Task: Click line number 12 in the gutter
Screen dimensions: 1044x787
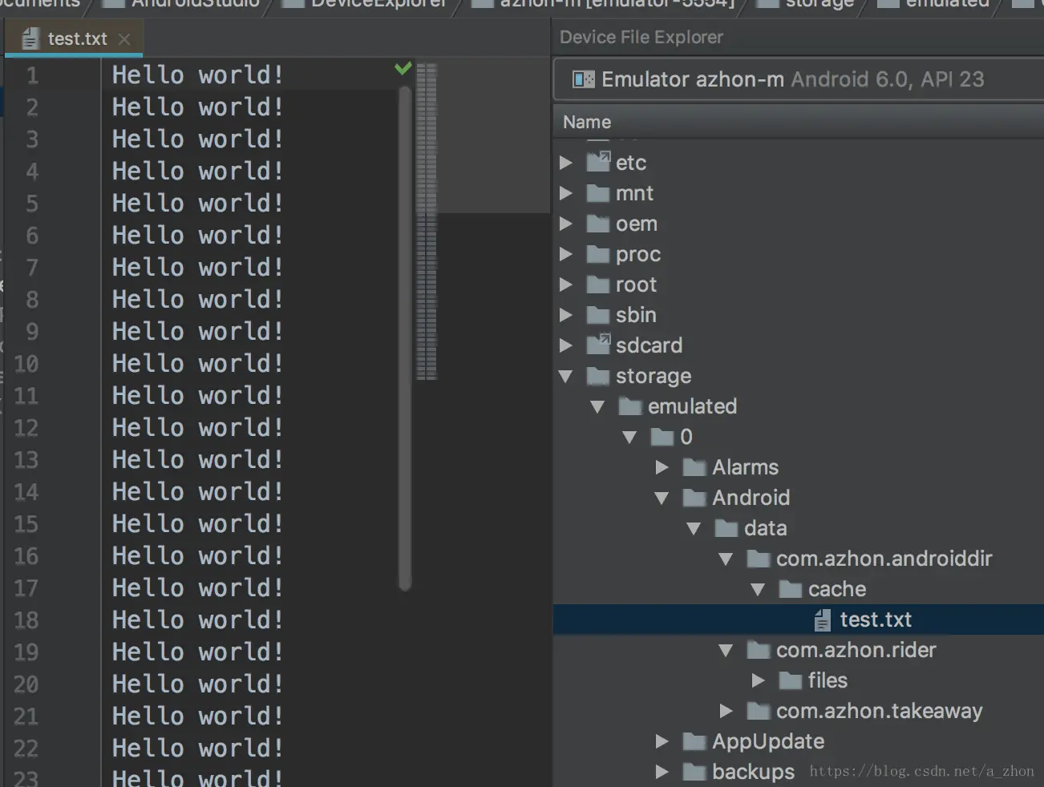Action: (x=26, y=428)
